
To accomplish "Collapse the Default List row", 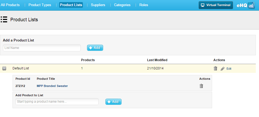I will pyautogui.click(x=4, y=69).
